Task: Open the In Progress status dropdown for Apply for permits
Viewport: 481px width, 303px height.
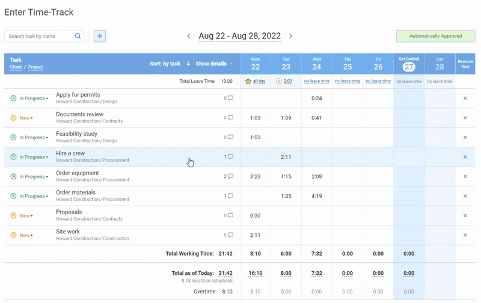Action: tap(34, 98)
